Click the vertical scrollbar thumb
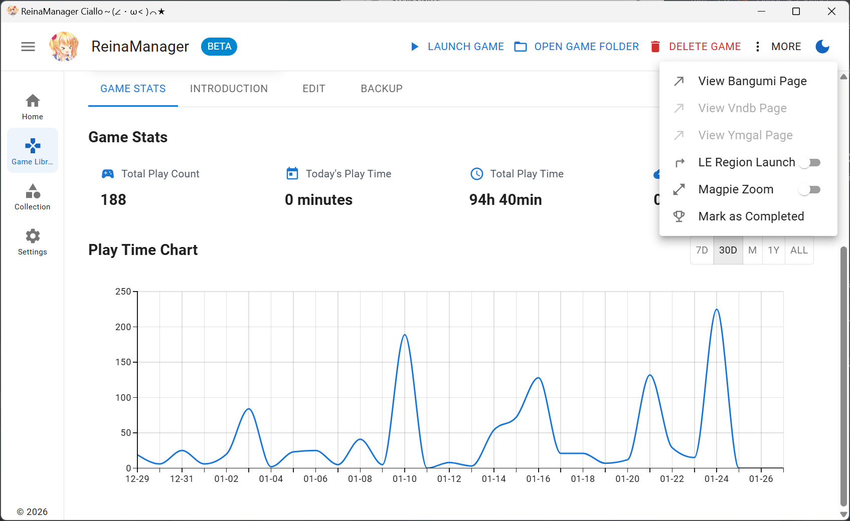Screen dimensions: 850x521 pos(843,376)
